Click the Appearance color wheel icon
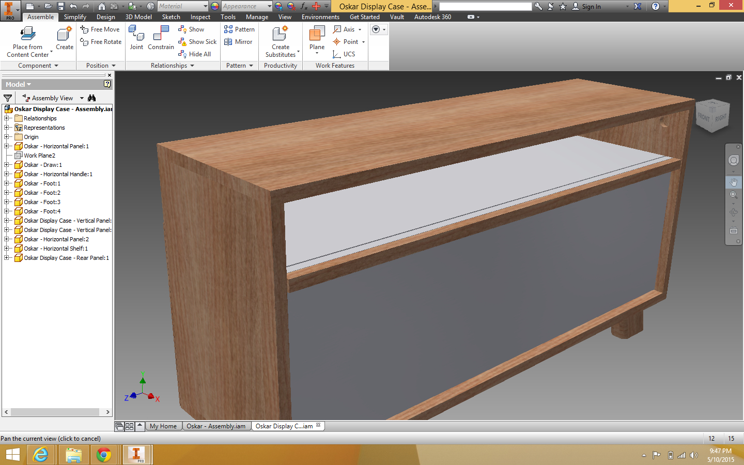Viewport: 744px width, 465px height. 215,6
